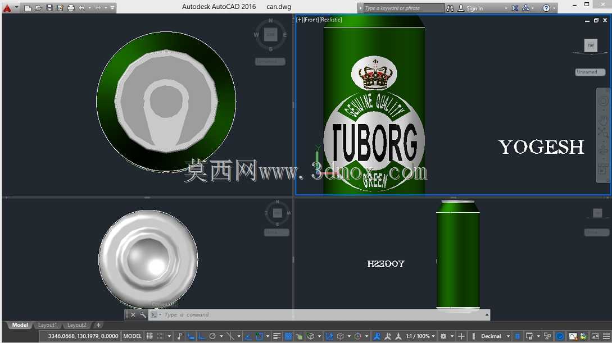
Task: Open the AutoCAD application menu logo
Action: click(7, 8)
